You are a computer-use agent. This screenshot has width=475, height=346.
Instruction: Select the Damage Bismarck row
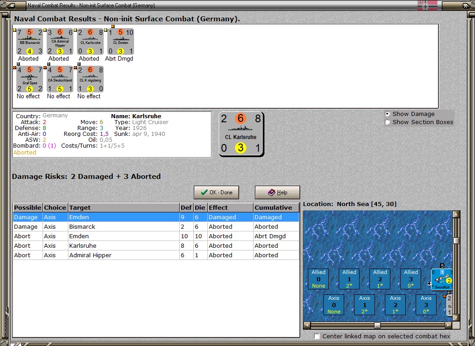156,226
